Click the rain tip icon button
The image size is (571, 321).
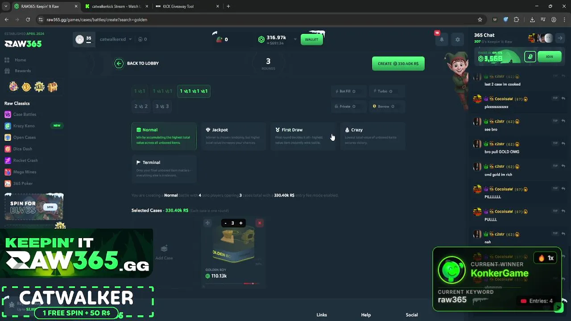pyautogui.click(x=530, y=57)
